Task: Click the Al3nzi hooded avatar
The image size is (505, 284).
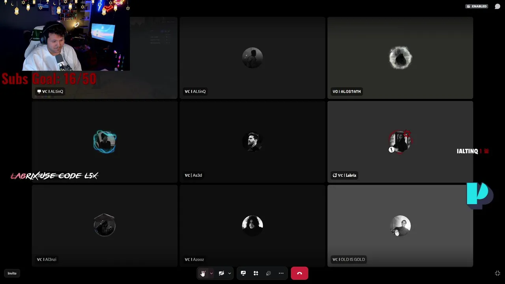Action: [x=105, y=225]
